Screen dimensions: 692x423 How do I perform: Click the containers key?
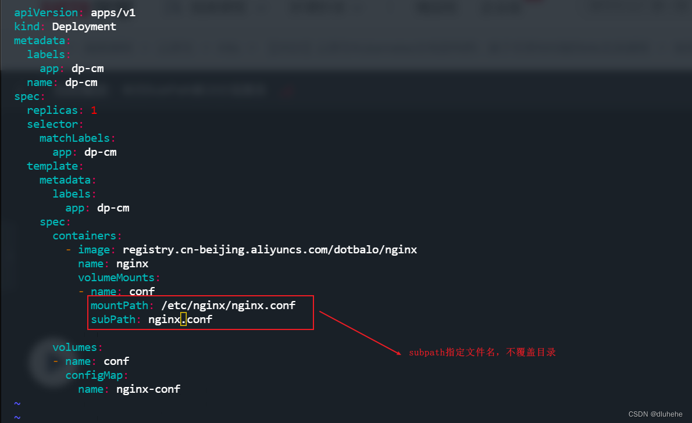[x=84, y=236]
